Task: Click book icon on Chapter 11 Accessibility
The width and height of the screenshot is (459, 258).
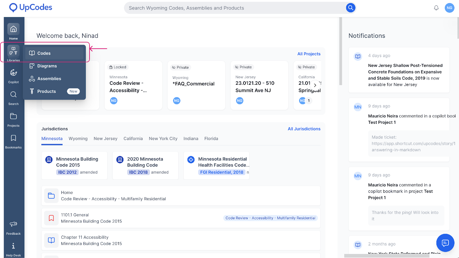Action: [51, 241]
